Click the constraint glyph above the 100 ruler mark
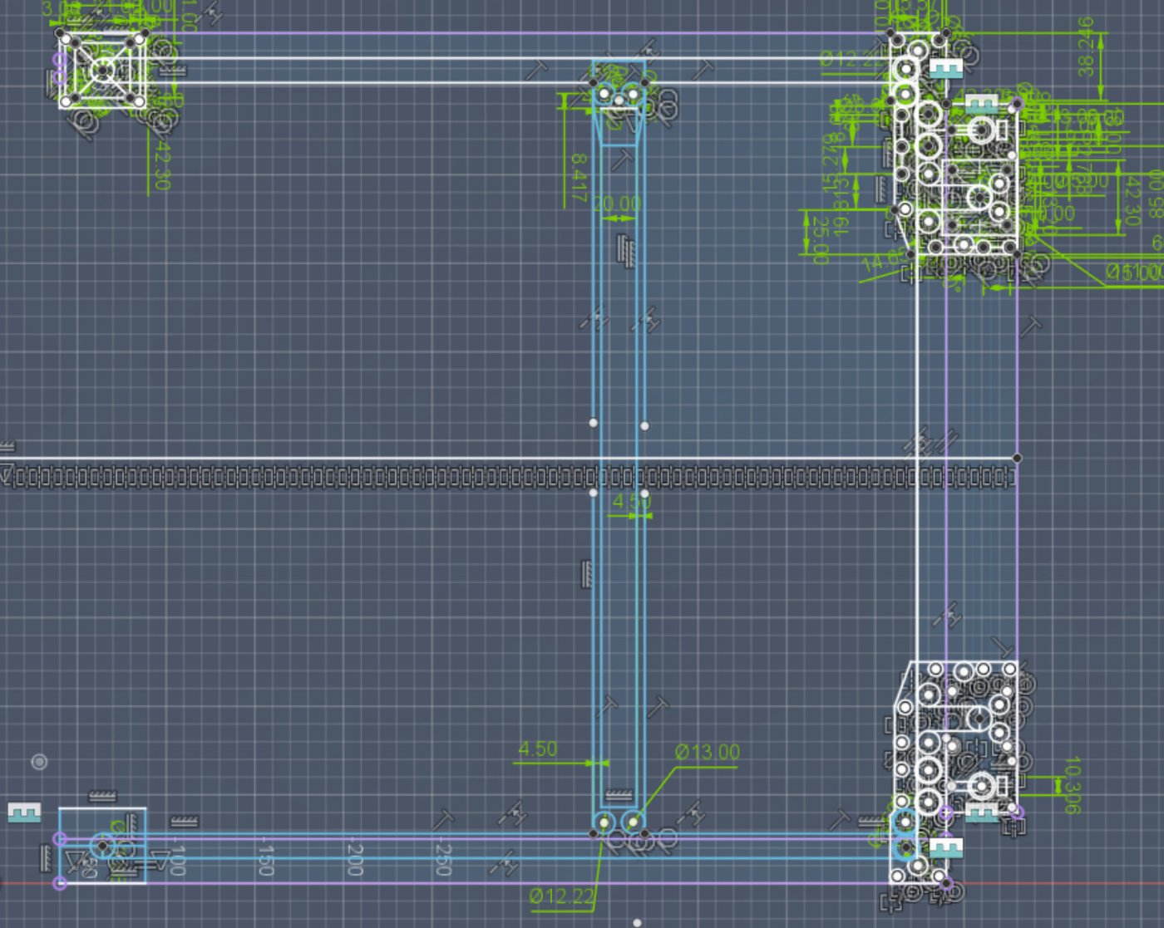 tap(184, 822)
